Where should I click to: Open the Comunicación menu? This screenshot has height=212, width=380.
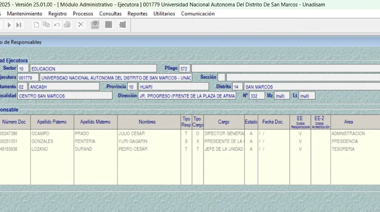click(x=198, y=14)
